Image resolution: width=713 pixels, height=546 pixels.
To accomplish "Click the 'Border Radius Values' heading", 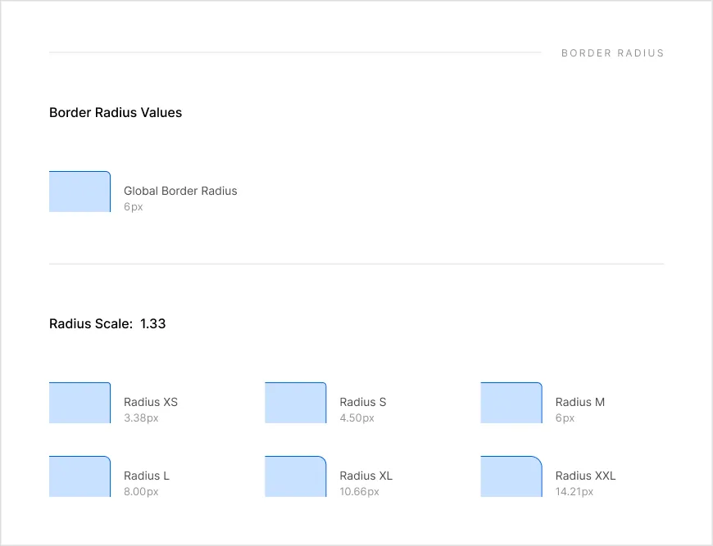I will [x=116, y=113].
